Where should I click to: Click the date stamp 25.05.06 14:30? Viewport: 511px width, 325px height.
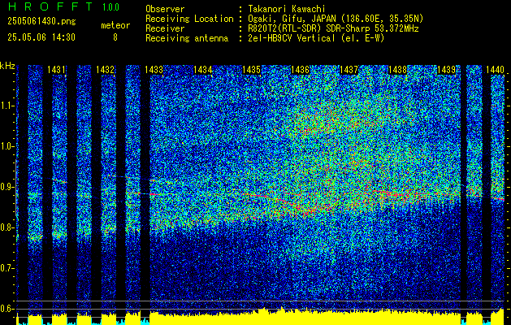tap(41, 37)
